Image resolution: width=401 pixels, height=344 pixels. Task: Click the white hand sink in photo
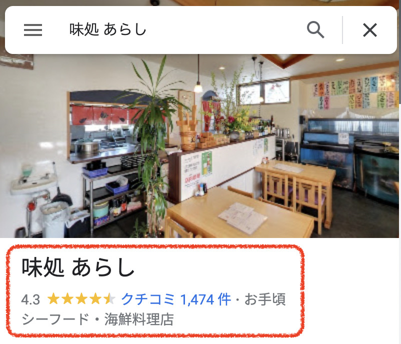(x=33, y=183)
